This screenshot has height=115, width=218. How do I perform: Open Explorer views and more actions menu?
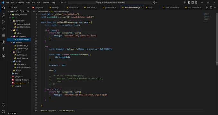pyautogui.click(x=28, y=7)
